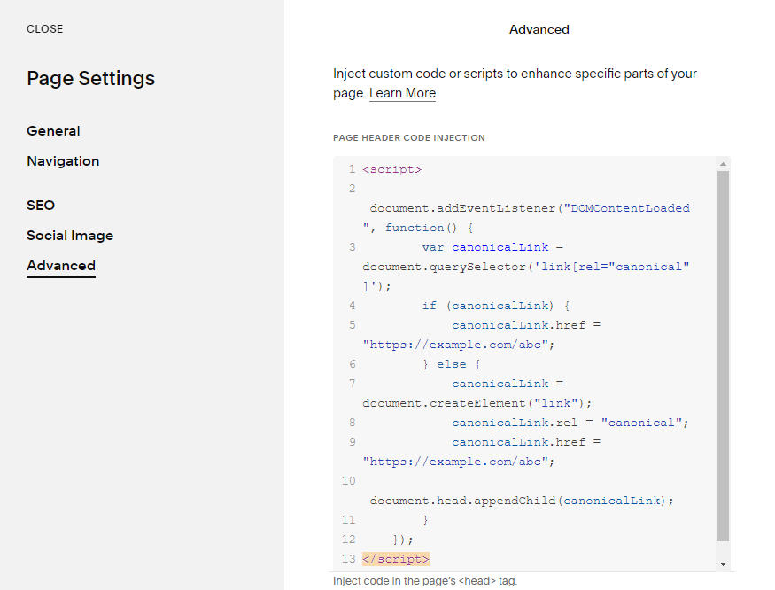Select the Advanced section
775x590 pixels.
coord(60,265)
